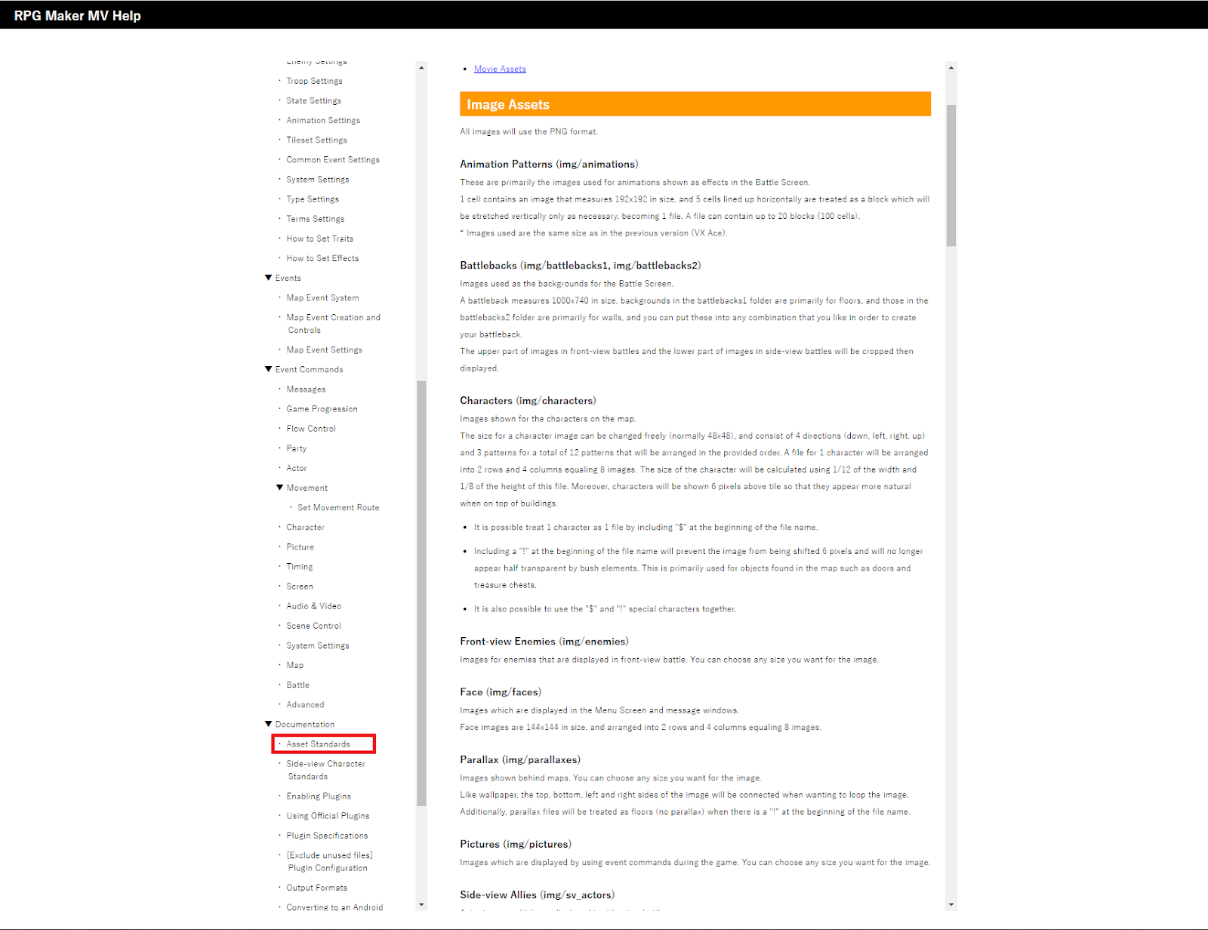Viewport: 1208px width, 930px height.
Task: Select System Settings under database list
Action: point(318,179)
